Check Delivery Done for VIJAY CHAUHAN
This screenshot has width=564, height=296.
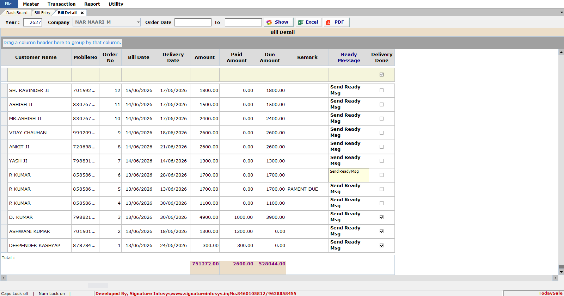tap(381, 133)
